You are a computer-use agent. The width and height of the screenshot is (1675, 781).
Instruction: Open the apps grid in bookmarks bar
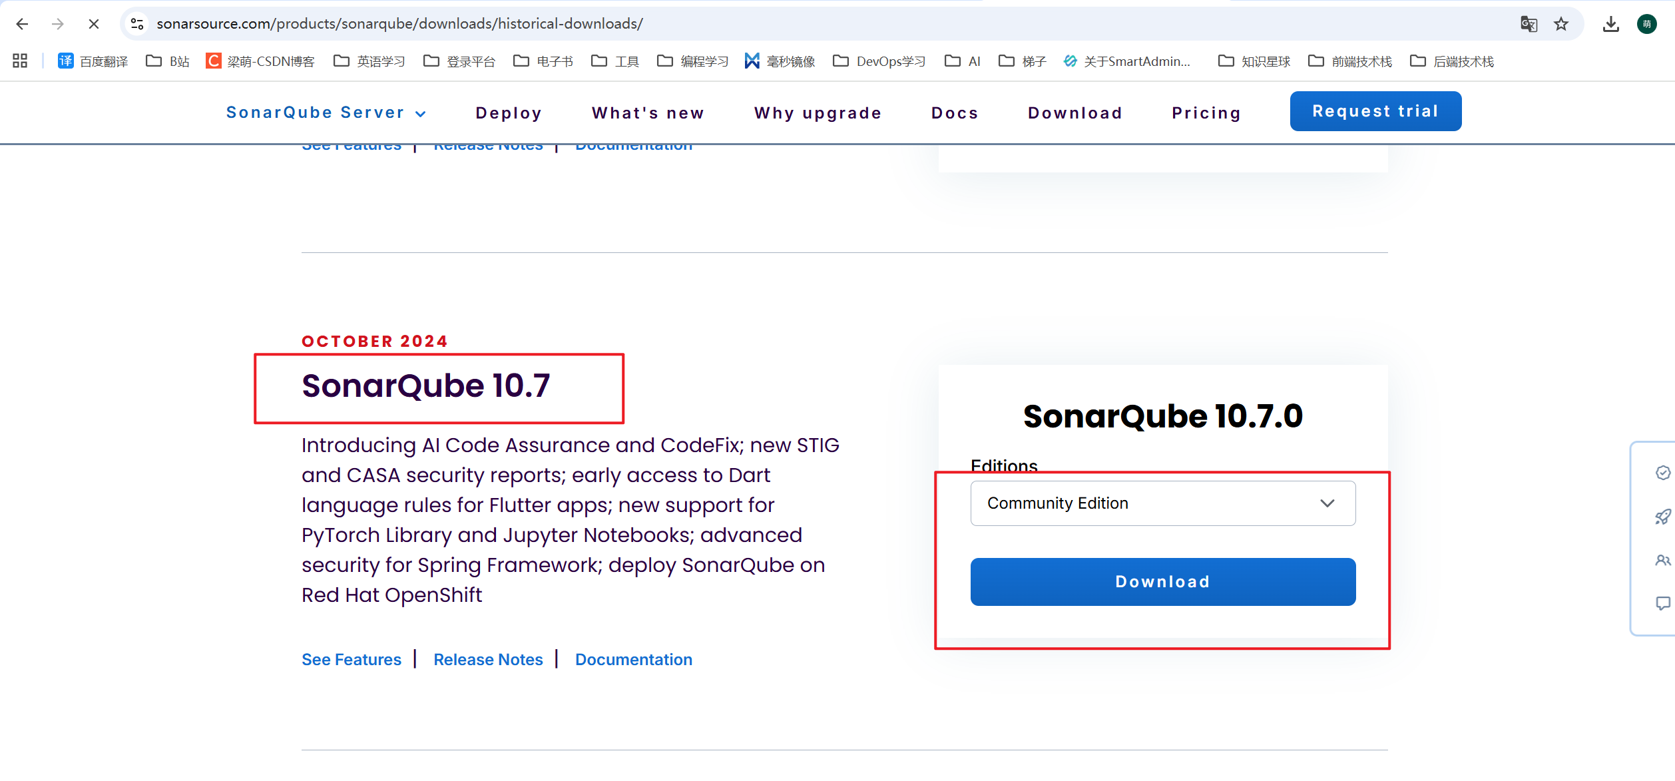click(x=20, y=61)
